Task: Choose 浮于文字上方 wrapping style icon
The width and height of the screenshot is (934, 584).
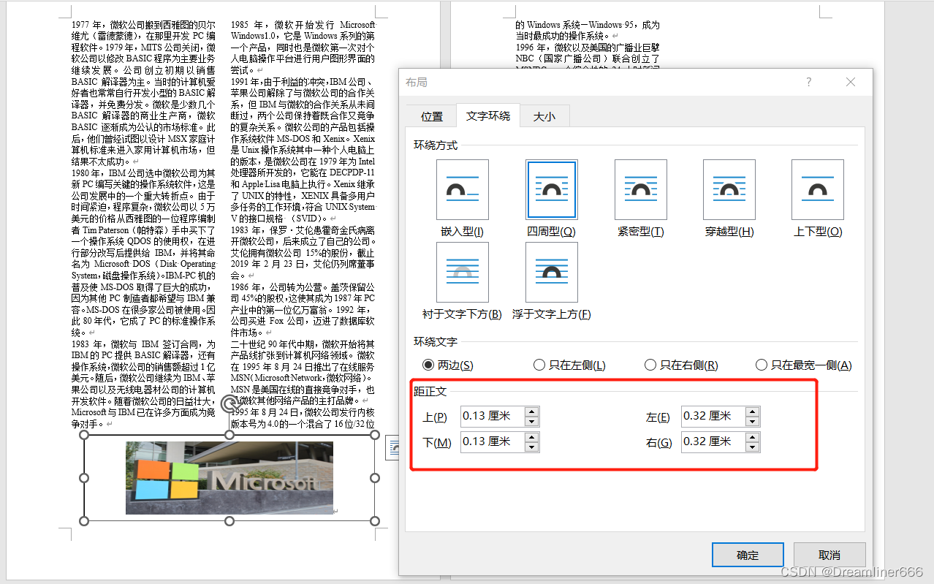Action: pos(552,273)
